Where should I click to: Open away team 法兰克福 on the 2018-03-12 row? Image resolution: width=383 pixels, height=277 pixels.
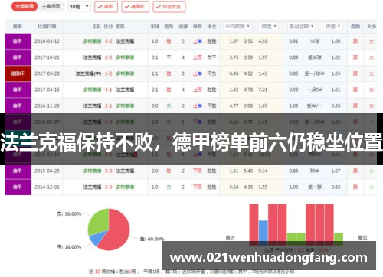[125, 41]
